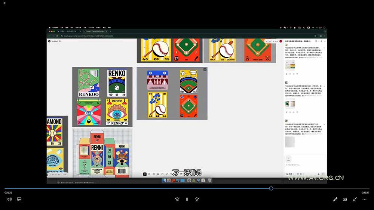Select the RENKO baseball poster
The image size is (374, 210).
click(x=117, y=83)
